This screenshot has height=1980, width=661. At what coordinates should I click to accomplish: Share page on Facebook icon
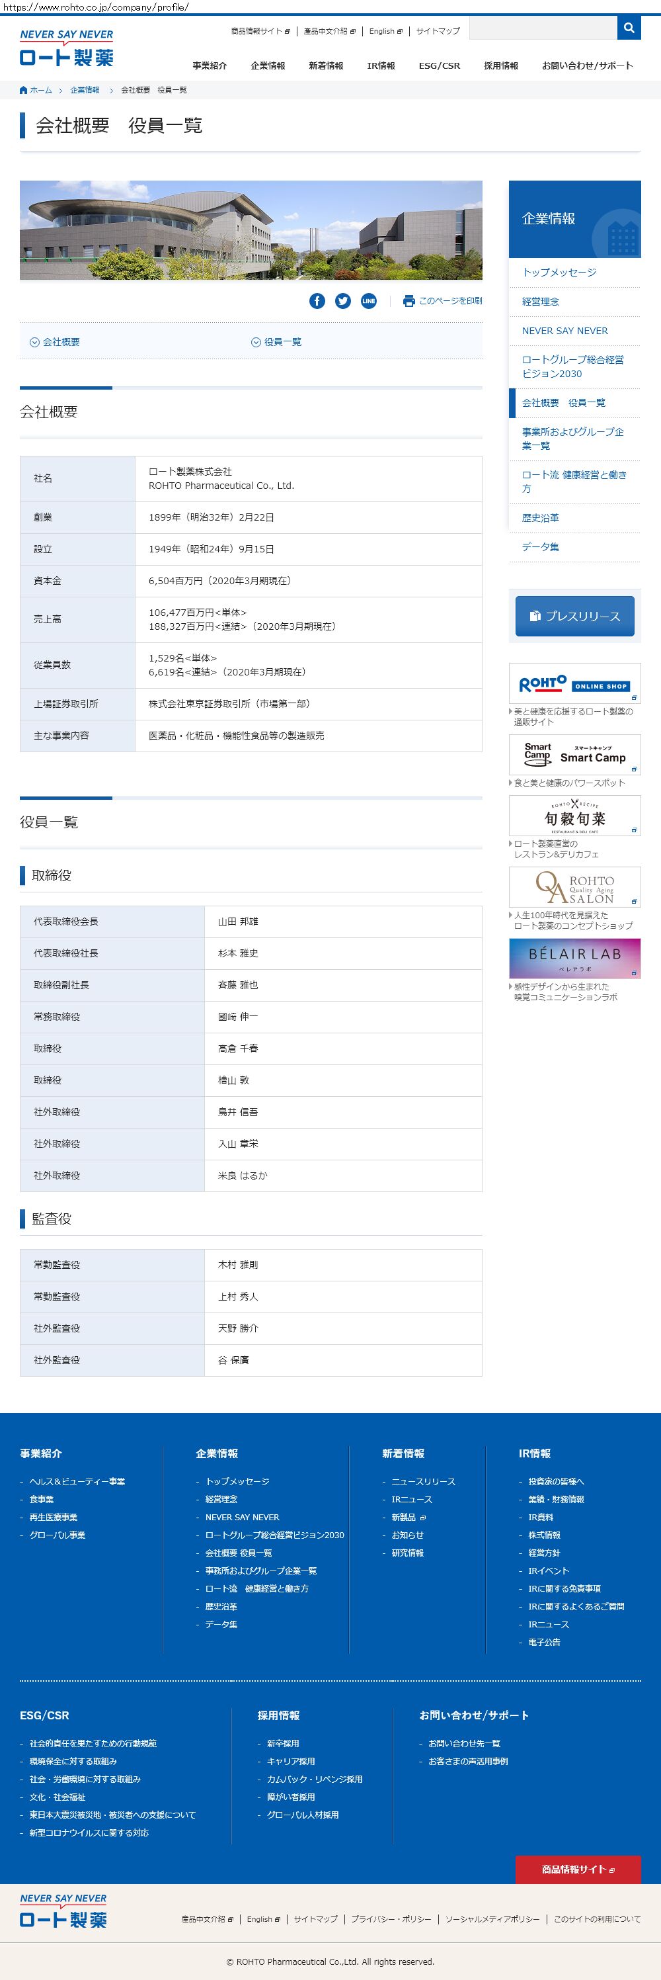tap(317, 300)
